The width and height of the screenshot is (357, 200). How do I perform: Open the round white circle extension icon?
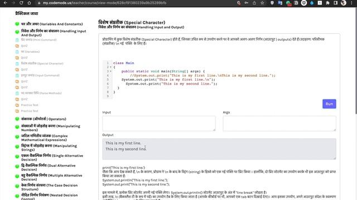pyautogui.click(x=304, y=3)
